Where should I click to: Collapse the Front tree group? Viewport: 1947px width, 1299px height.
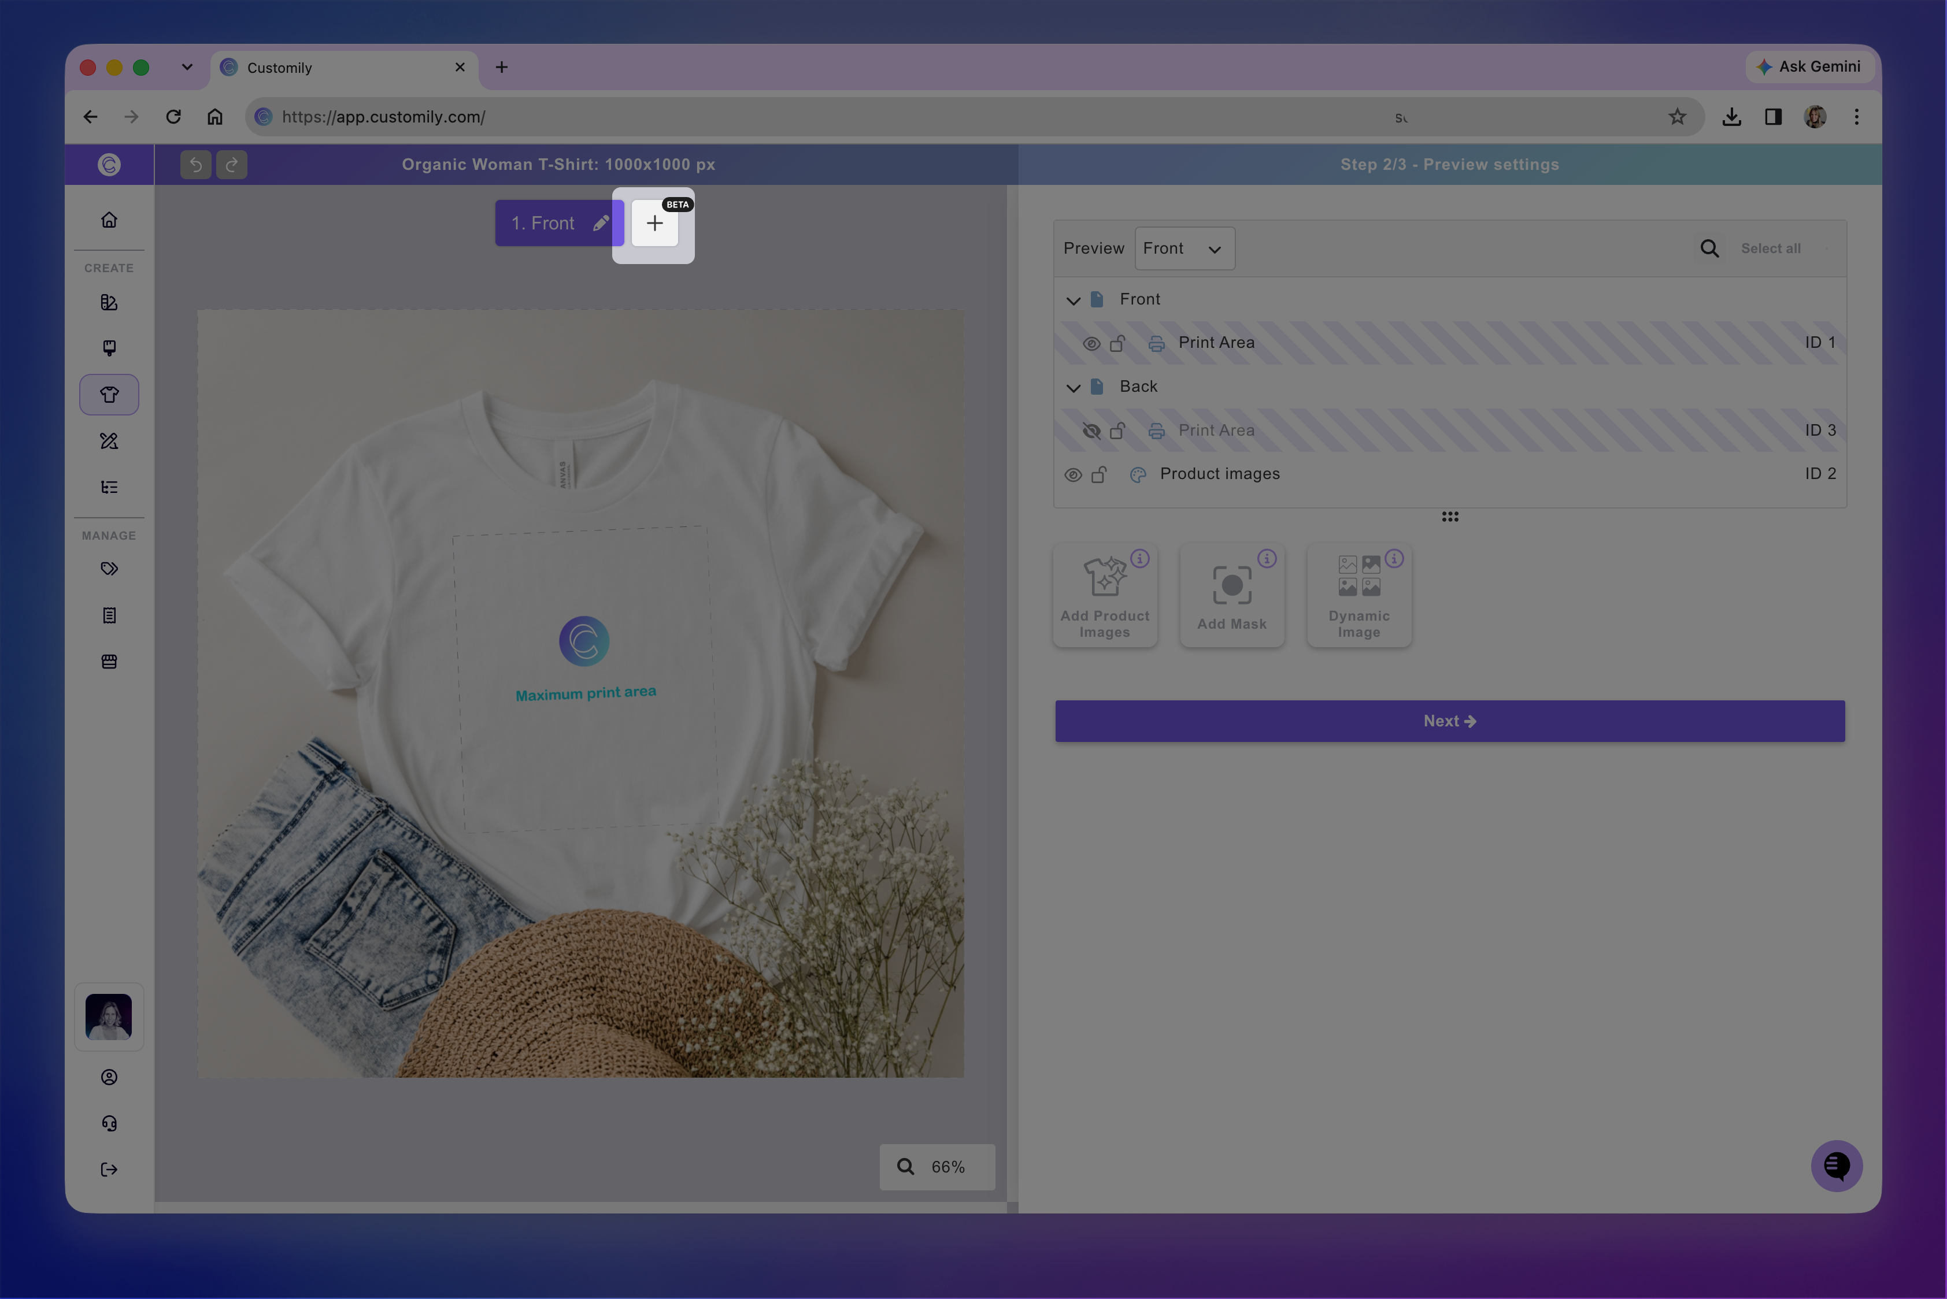point(1074,300)
